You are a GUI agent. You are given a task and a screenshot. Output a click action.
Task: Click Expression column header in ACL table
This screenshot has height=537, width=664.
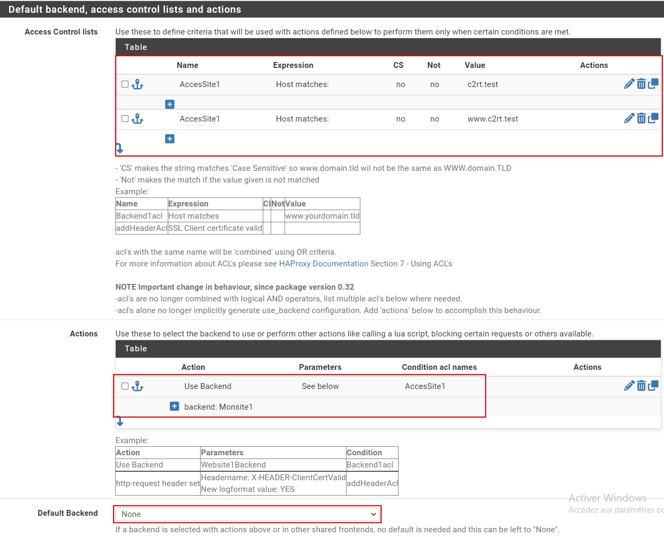[294, 65]
